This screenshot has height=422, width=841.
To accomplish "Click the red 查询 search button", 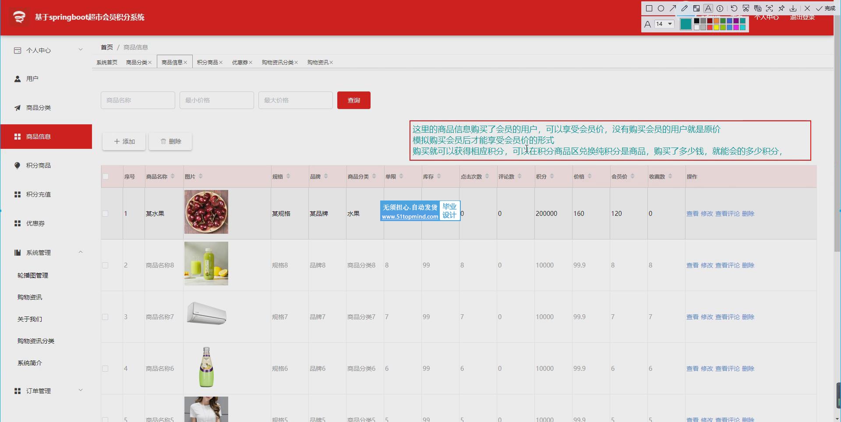I will coord(354,100).
